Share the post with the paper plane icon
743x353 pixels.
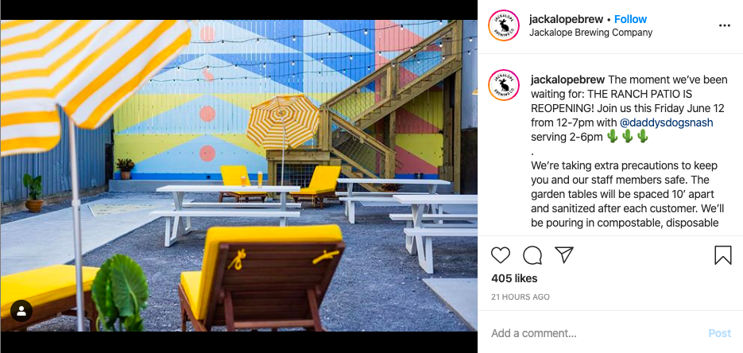click(564, 255)
